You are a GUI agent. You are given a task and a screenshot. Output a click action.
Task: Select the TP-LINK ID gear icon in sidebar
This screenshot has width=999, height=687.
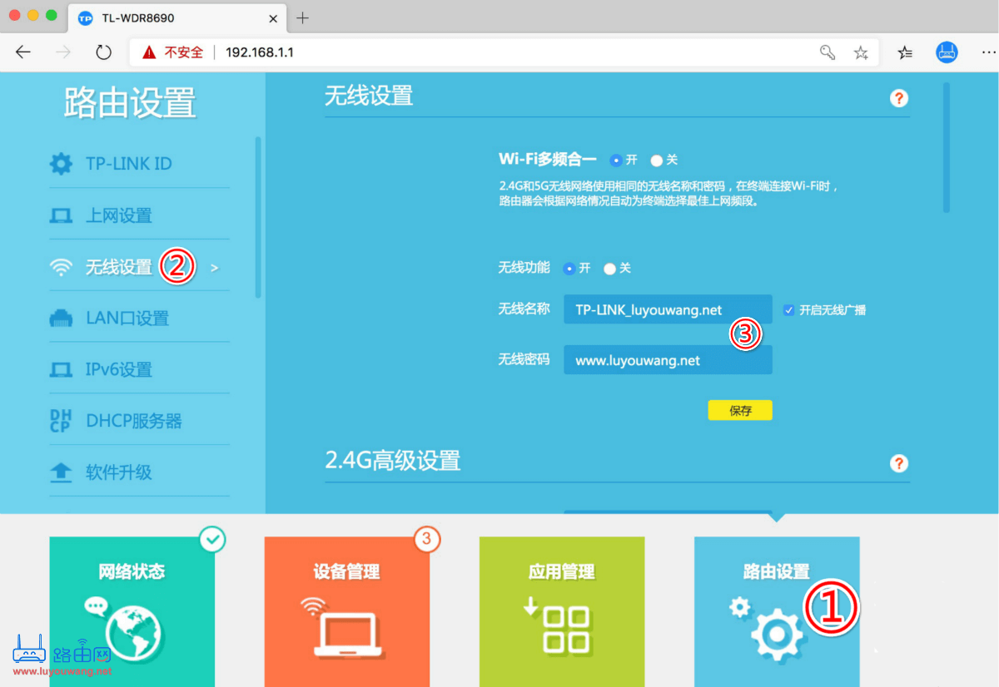pyautogui.click(x=62, y=164)
